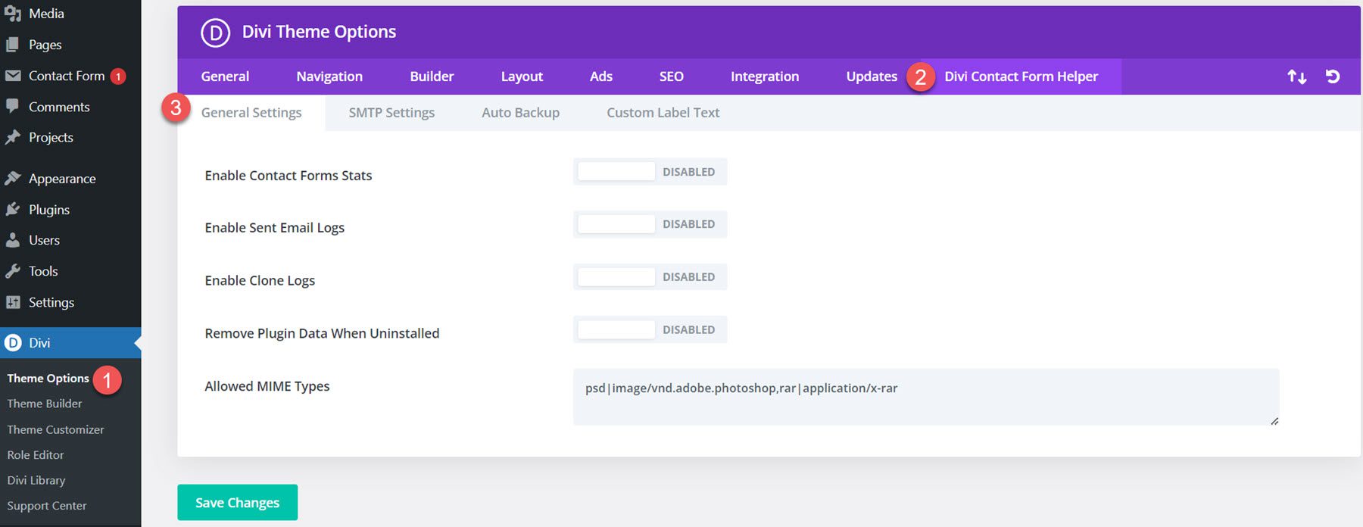Click the Tools wrench icon
Viewport: 1363px width, 527px height.
(13, 271)
